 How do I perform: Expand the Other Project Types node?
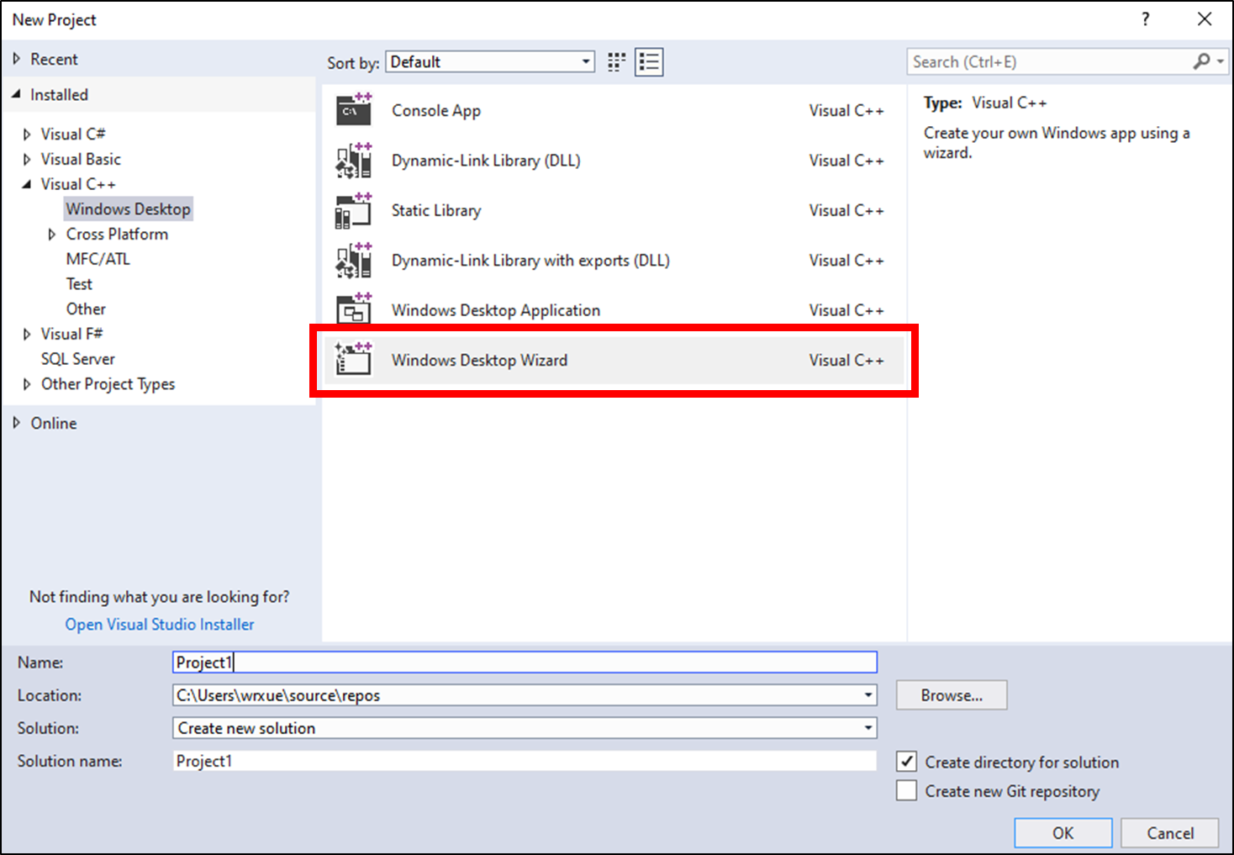coord(27,384)
